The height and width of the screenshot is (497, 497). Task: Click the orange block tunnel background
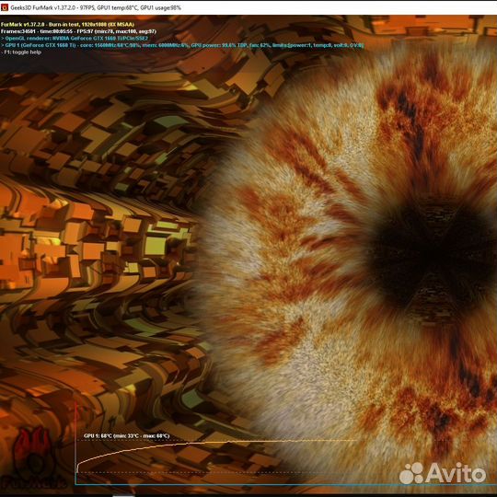coord(95,222)
